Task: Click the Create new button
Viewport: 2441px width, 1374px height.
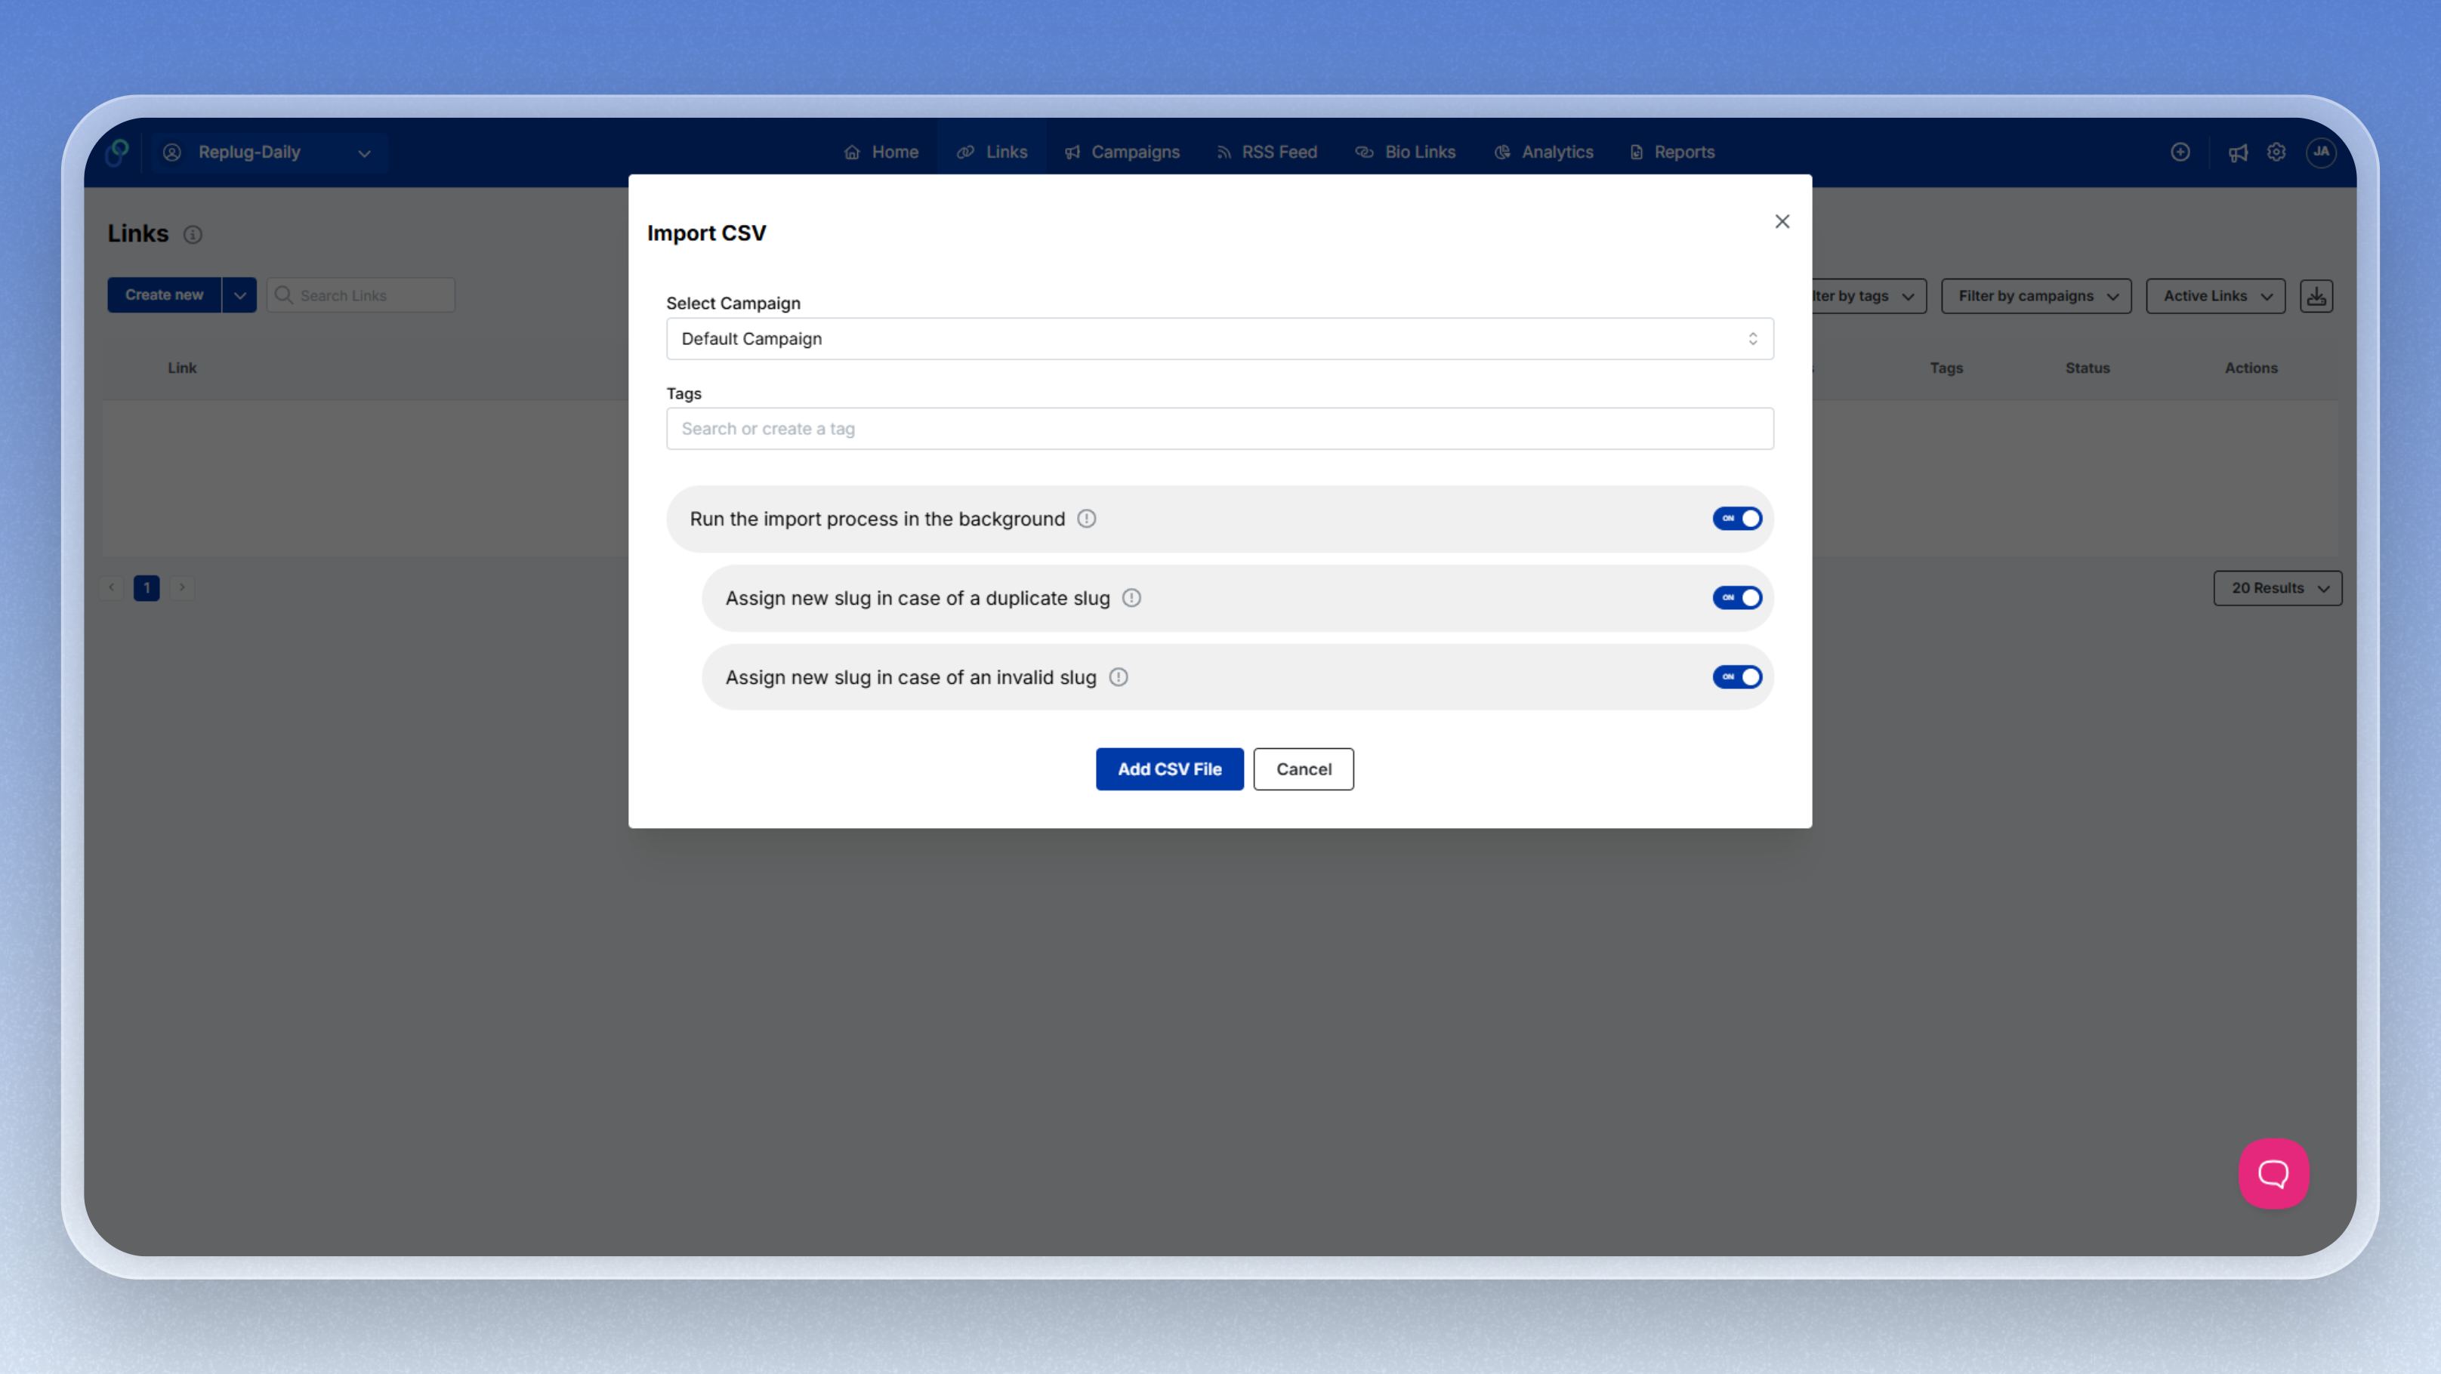Action: [x=164, y=295]
